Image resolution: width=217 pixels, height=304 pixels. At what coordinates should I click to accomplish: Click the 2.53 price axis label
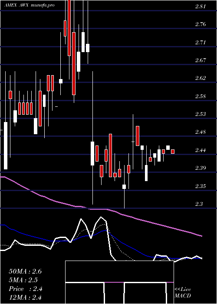click(x=201, y=114)
